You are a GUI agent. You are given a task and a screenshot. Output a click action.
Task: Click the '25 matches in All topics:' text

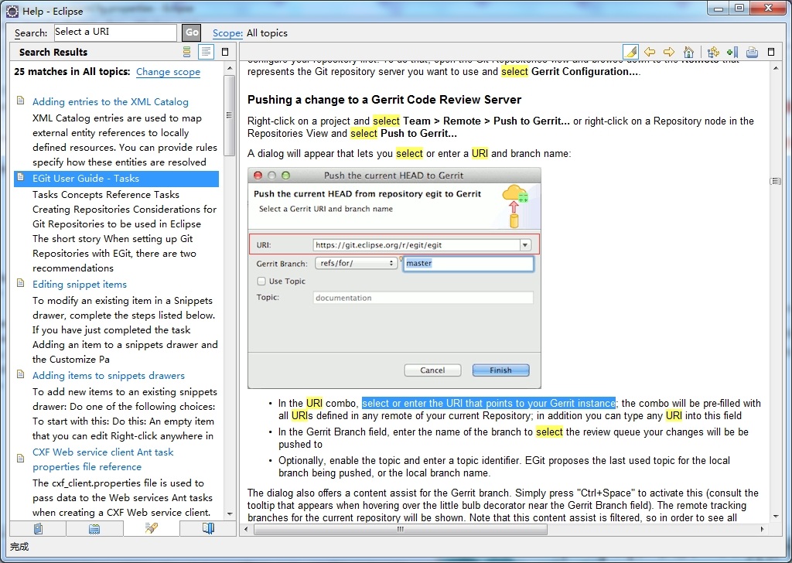coord(72,72)
